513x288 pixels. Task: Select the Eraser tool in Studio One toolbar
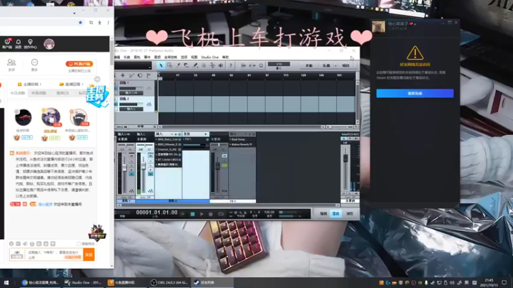[187, 66]
